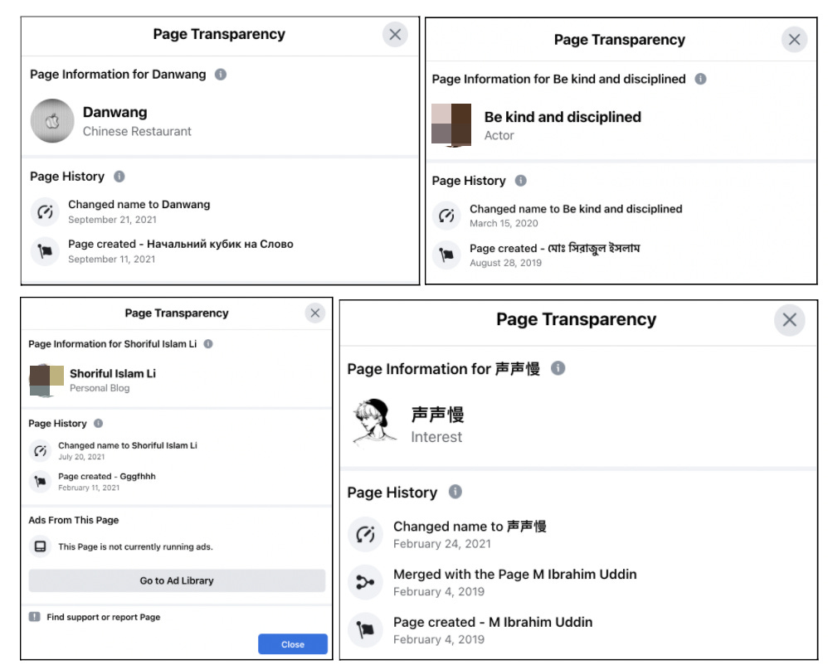This screenshot has width=828, height=670.
Task: Click flag icon for Page created - M Ibrahim Uddin
Action: [365, 630]
